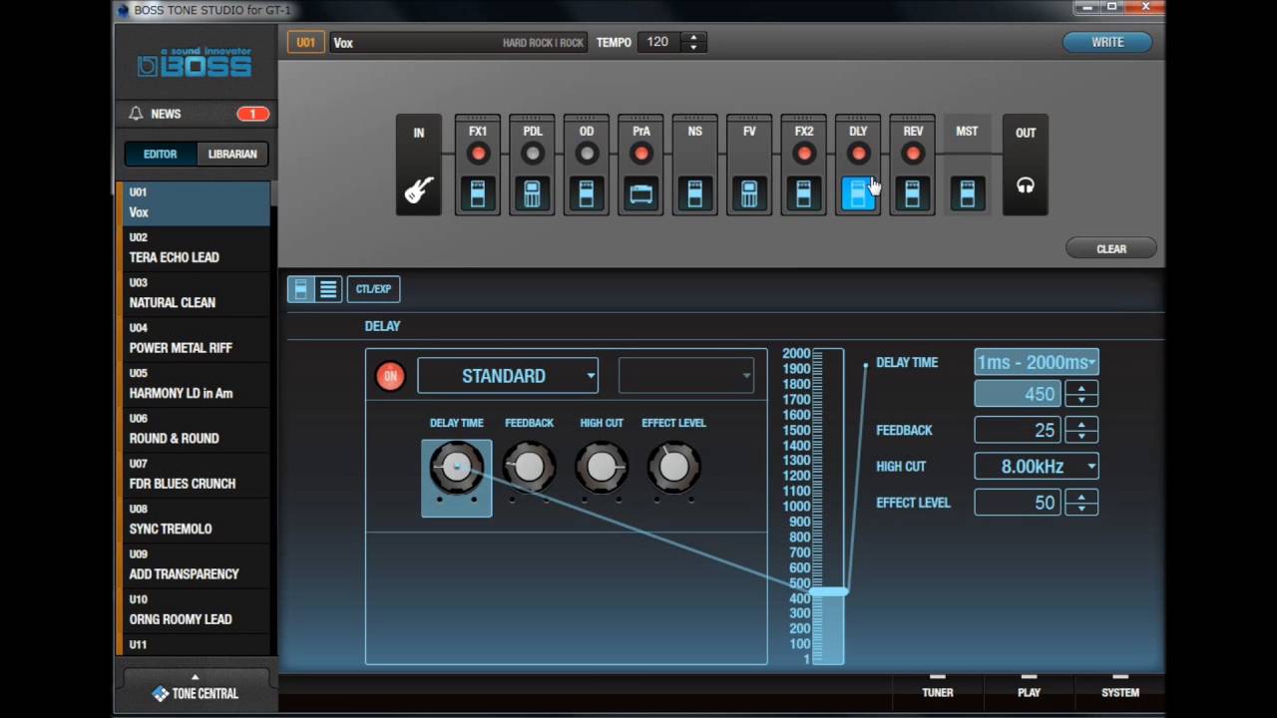The width and height of the screenshot is (1277, 718).
Task: Open the 1ms - 2000ms range dropdown
Action: [1037, 362]
